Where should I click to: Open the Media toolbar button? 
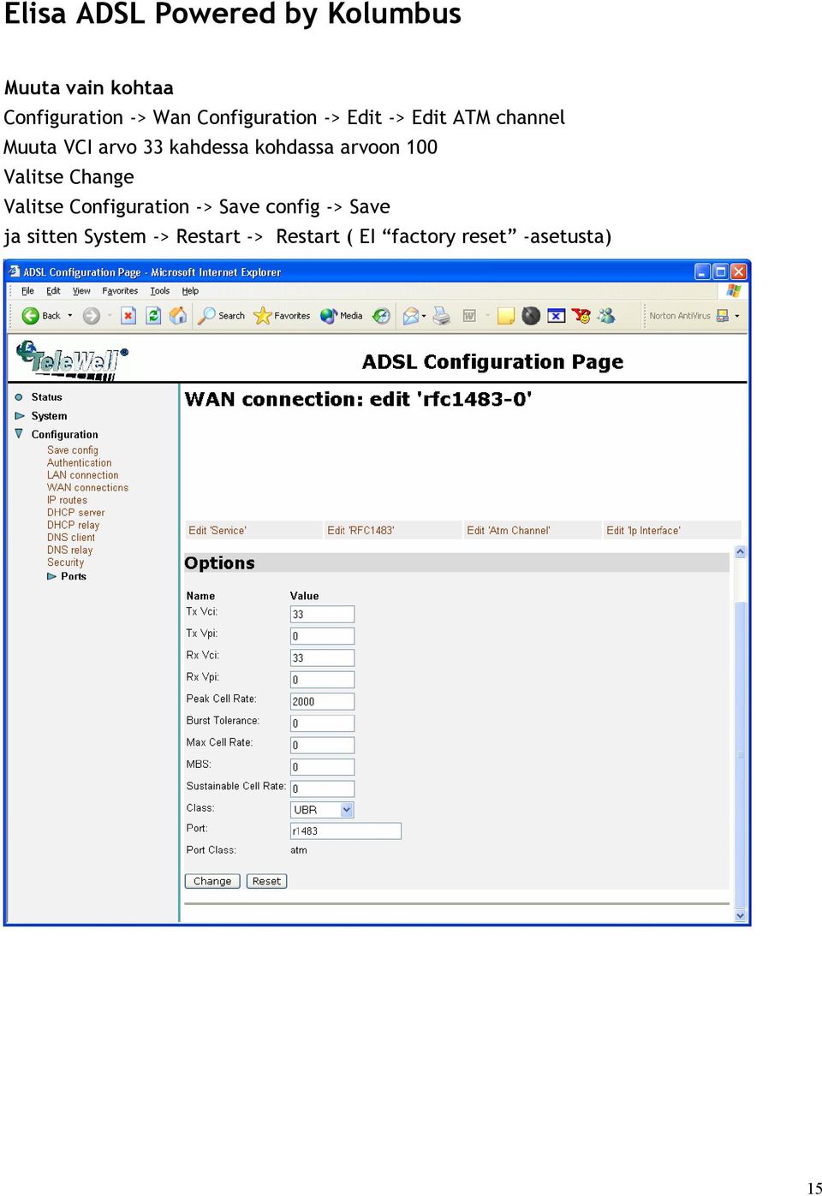click(342, 316)
